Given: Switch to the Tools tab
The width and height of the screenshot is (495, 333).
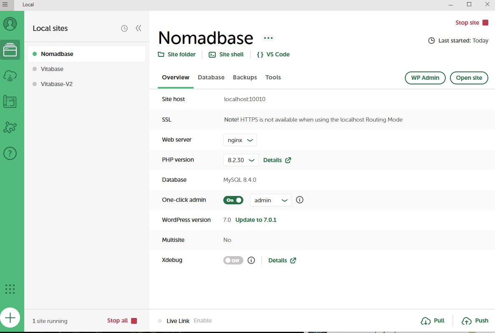Looking at the screenshot, I should (x=273, y=77).
